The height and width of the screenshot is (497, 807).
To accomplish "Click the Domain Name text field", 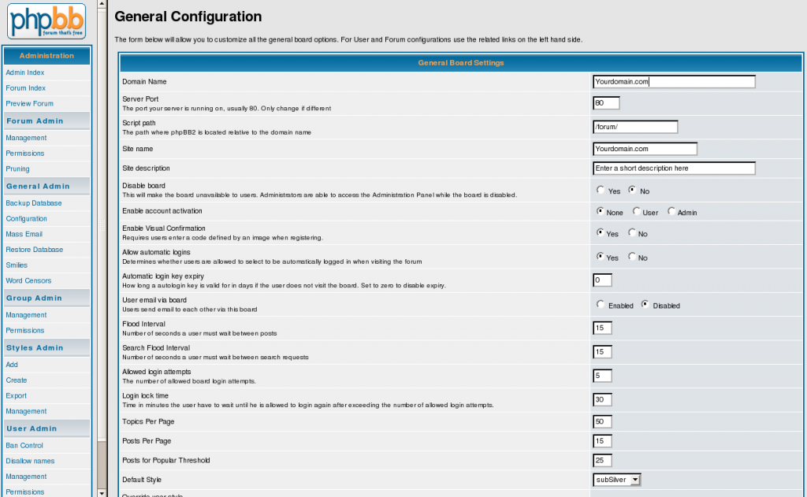I will [x=674, y=82].
